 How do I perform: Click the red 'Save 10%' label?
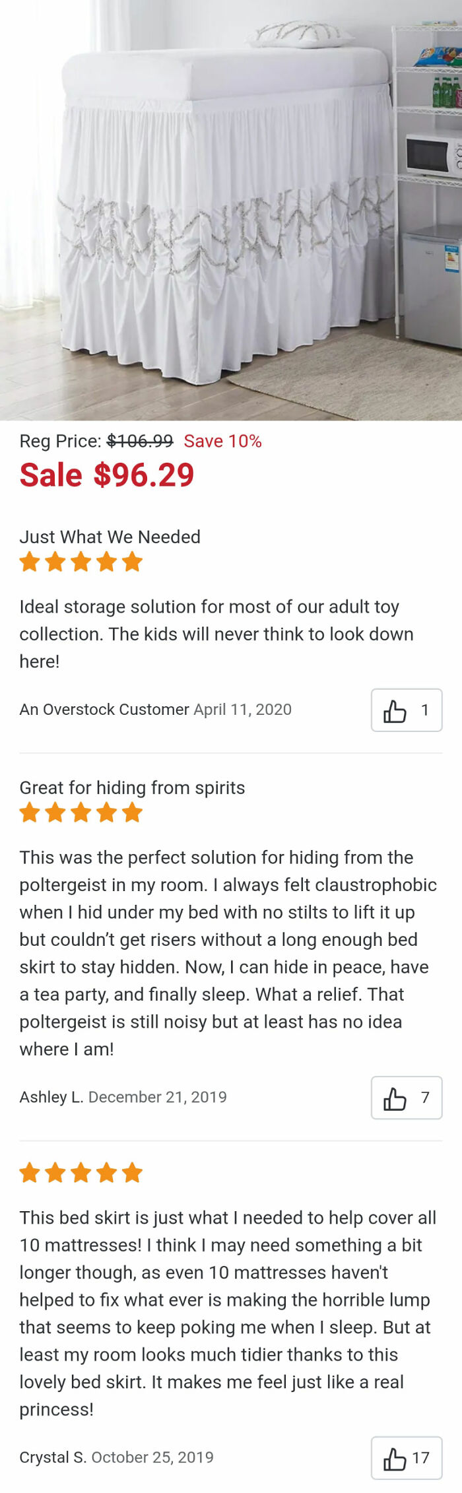tap(223, 441)
